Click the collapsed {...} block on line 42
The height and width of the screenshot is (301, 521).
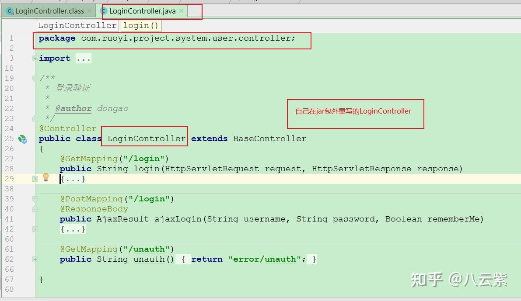[73, 229]
